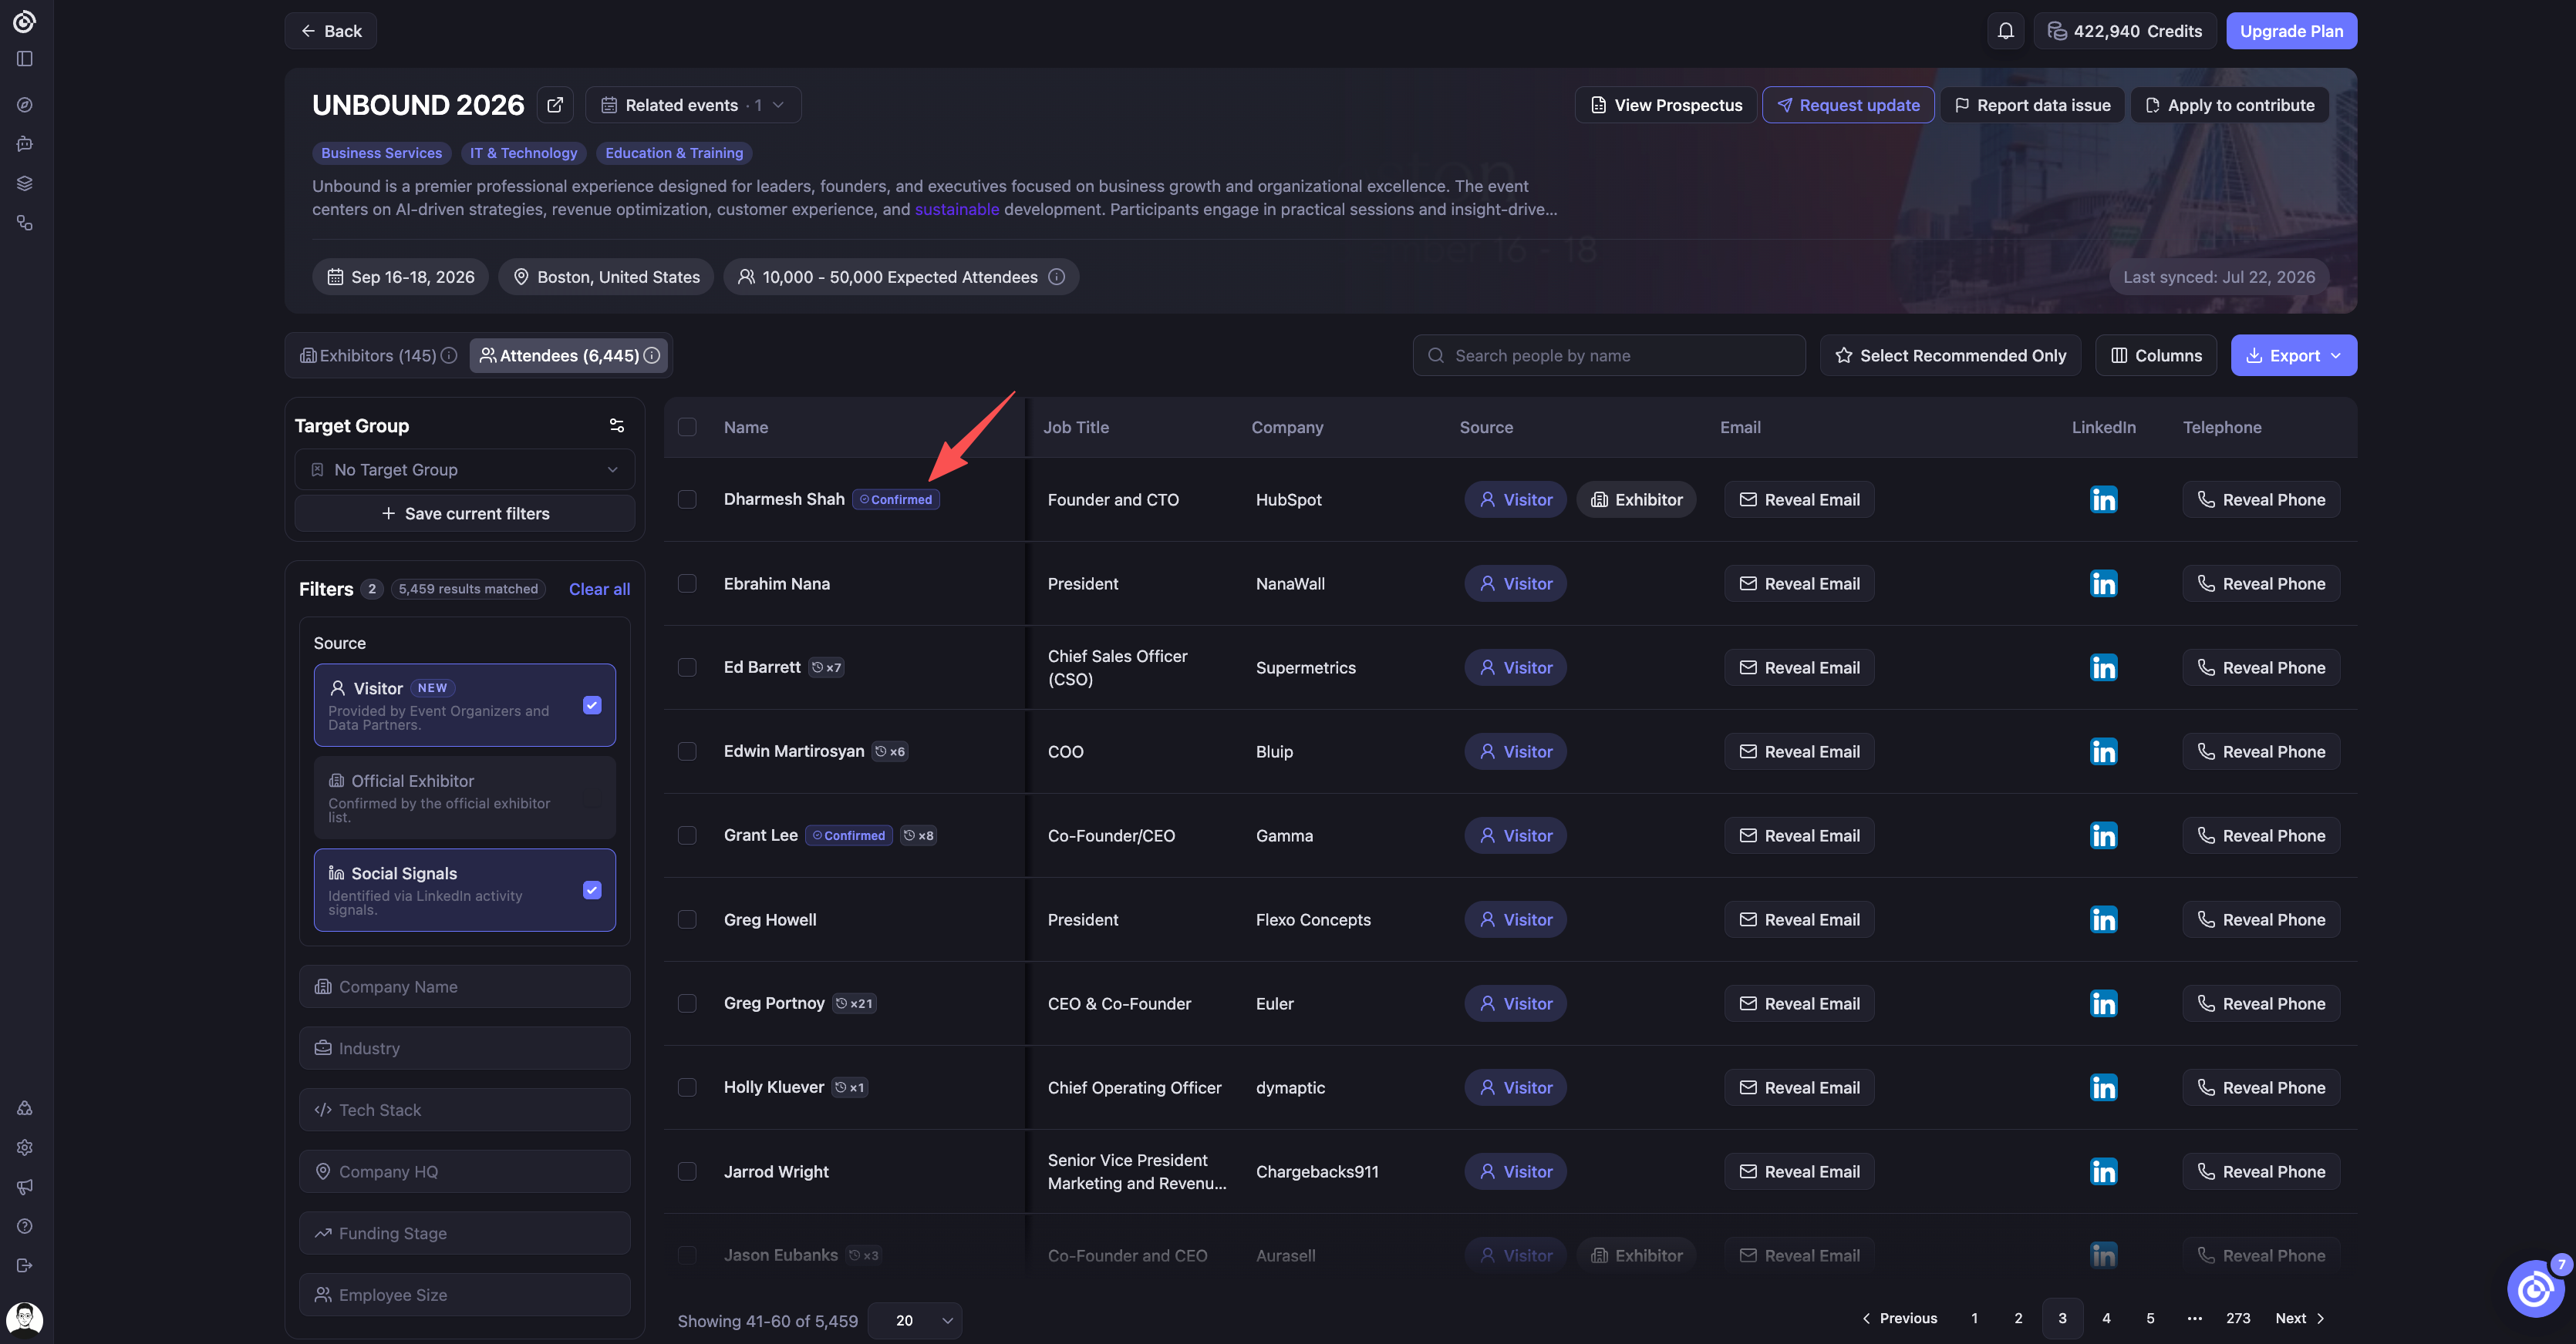Uncheck the Social Signals source filter

[592, 890]
